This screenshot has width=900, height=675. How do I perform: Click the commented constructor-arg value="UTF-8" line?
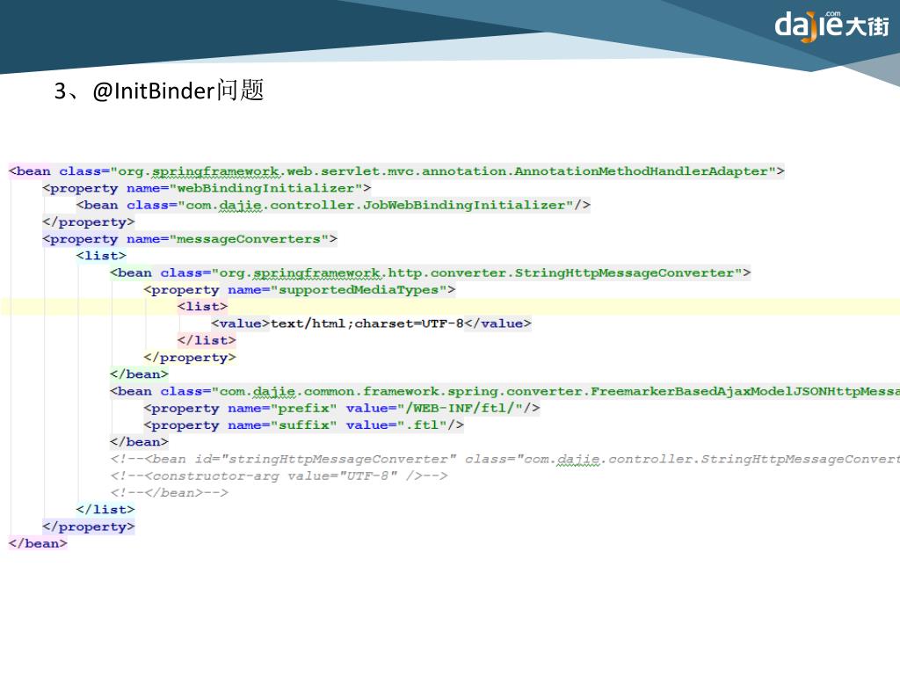279,475
